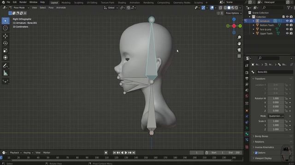Image resolution: width=295 pixels, height=165 pixels.
Task: Hide face lo poly object
Action: (287, 29)
